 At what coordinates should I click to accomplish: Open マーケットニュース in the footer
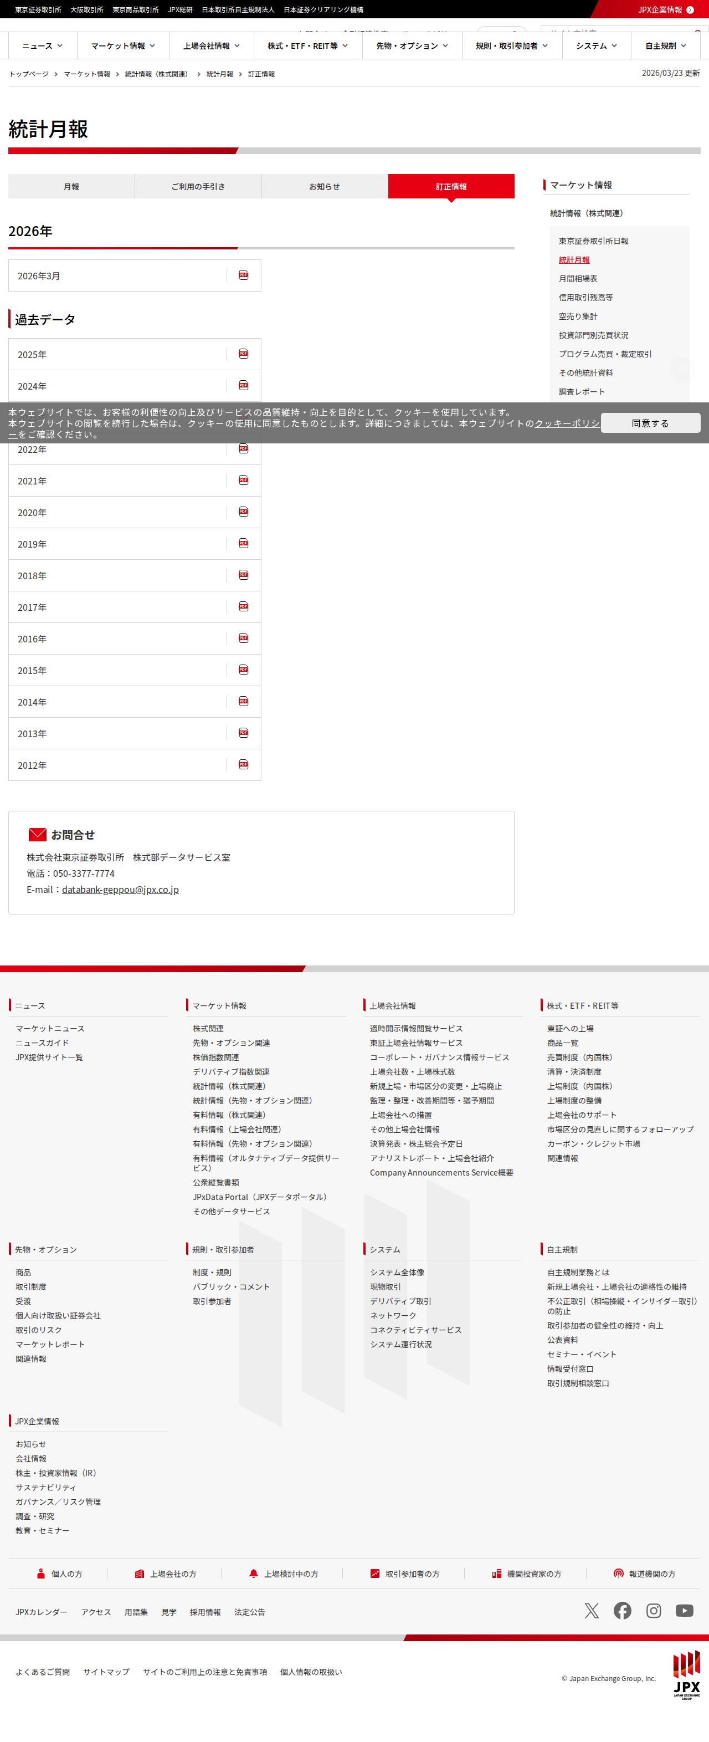50,1029
